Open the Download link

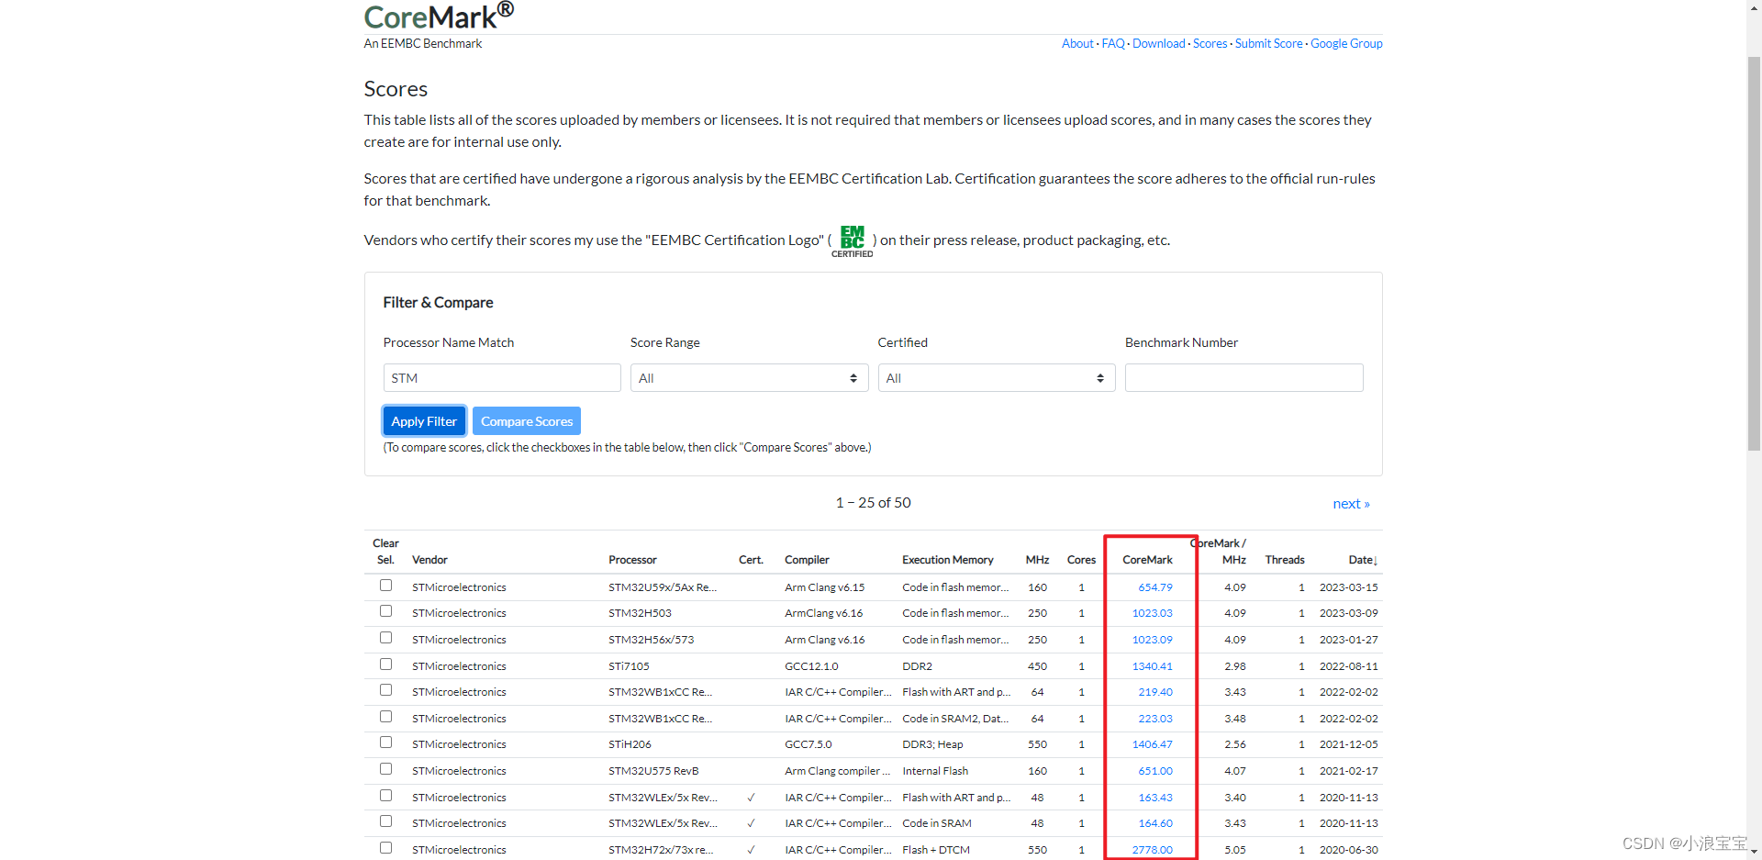pos(1159,44)
